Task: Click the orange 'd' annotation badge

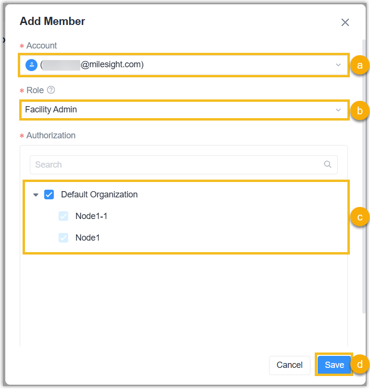Action: click(x=359, y=365)
